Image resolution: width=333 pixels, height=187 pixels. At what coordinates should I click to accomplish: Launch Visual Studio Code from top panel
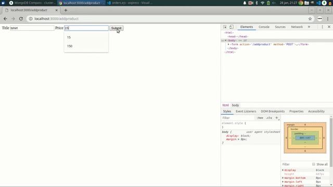pos(318,3)
